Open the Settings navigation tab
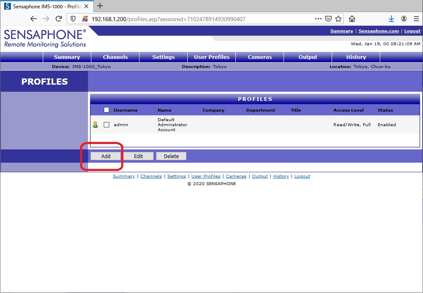The width and height of the screenshot is (423, 293). click(164, 57)
